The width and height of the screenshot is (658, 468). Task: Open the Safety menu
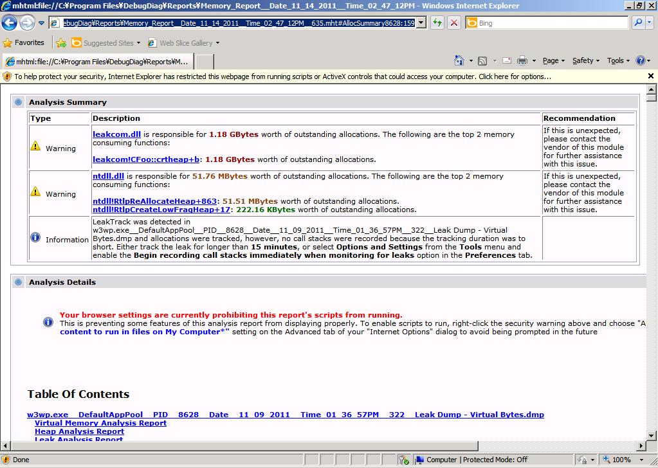click(x=586, y=60)
